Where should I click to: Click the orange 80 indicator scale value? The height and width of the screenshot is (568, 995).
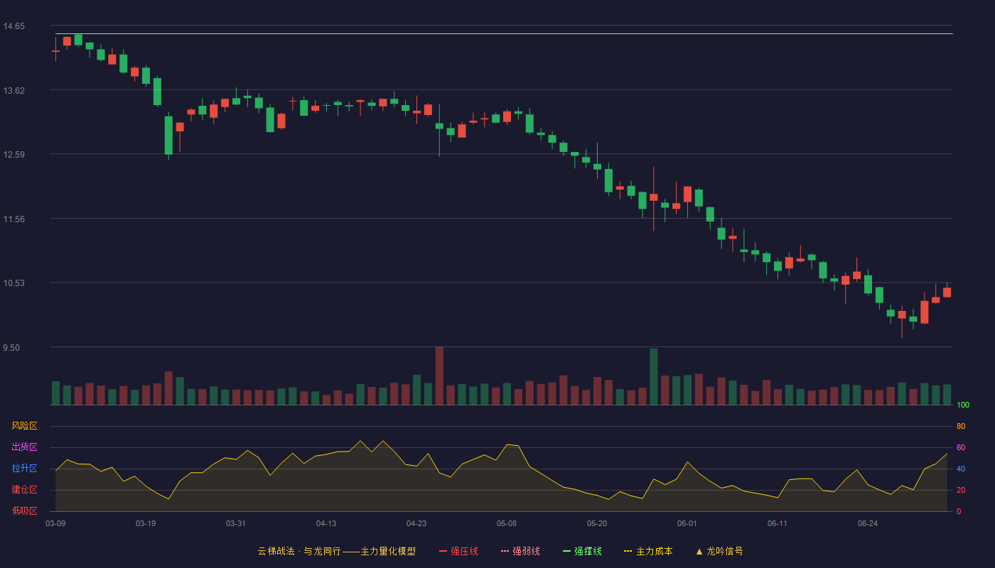tap(961, 426)
